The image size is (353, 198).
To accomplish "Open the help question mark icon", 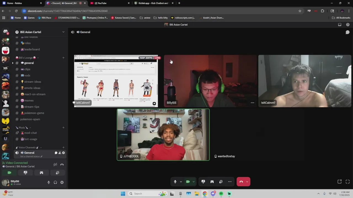I will click(x=348, y=24).
